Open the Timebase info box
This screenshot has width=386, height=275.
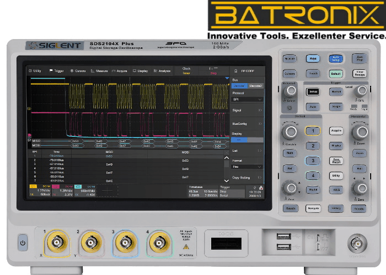tap(203, 191)
